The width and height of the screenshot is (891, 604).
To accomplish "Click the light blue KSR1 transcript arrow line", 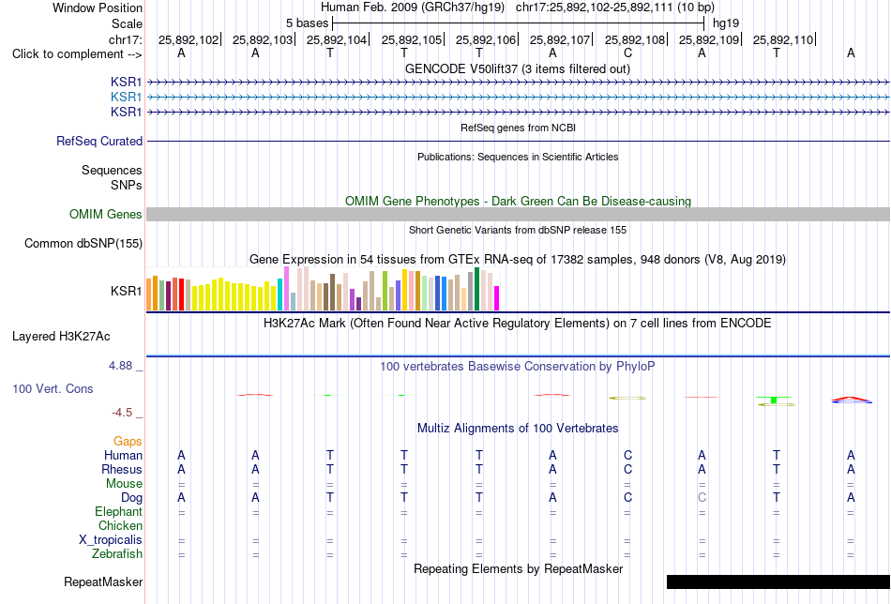I will (x=518, y=98).
